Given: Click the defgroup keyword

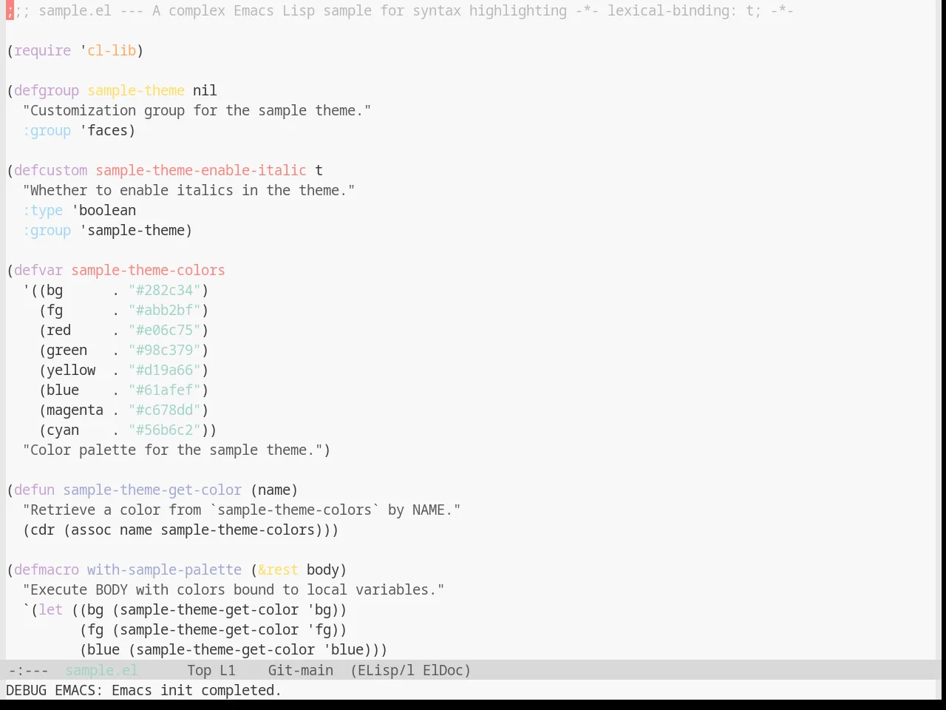Looking at the screenshot, I should [x=47, y=90].
